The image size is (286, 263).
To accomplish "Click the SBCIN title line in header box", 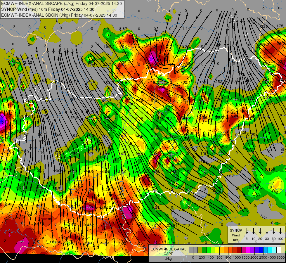I will 59,15.
